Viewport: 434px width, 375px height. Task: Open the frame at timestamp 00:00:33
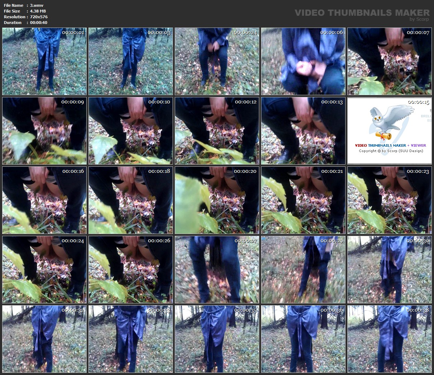point(131,339)
